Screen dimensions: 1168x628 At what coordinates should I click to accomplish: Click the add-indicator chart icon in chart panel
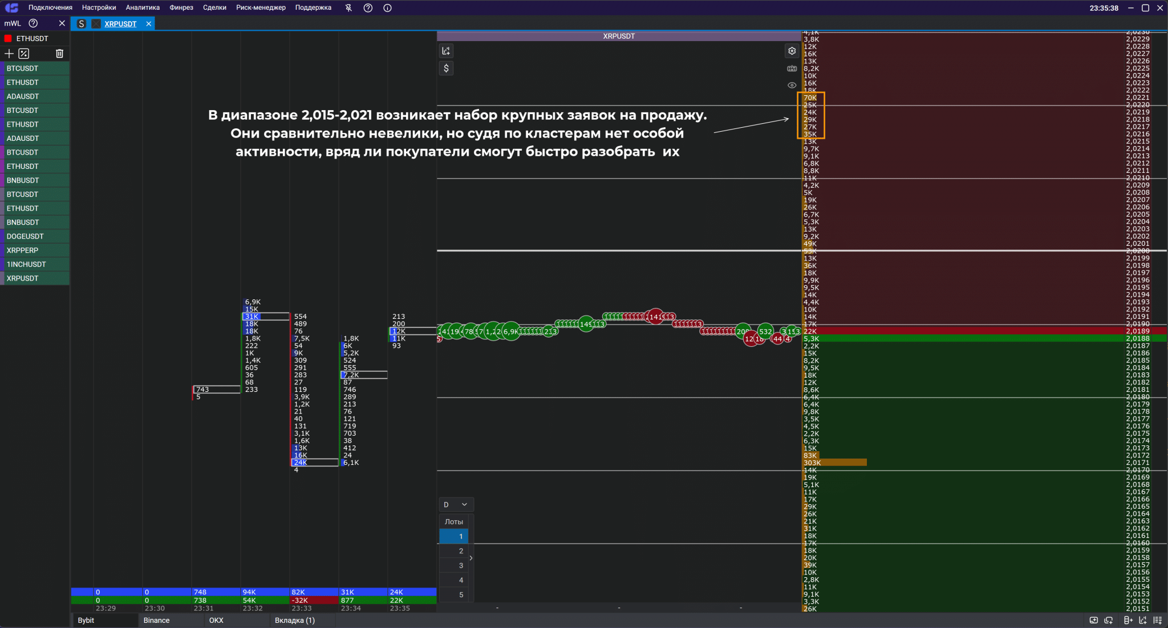[446, 51]
